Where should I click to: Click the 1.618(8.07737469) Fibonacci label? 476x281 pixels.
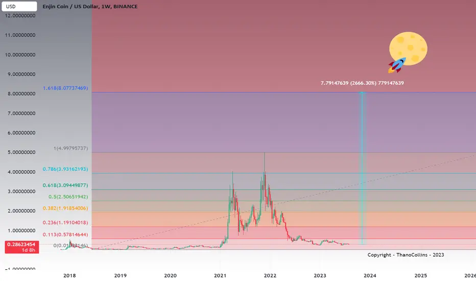[65, 88]
